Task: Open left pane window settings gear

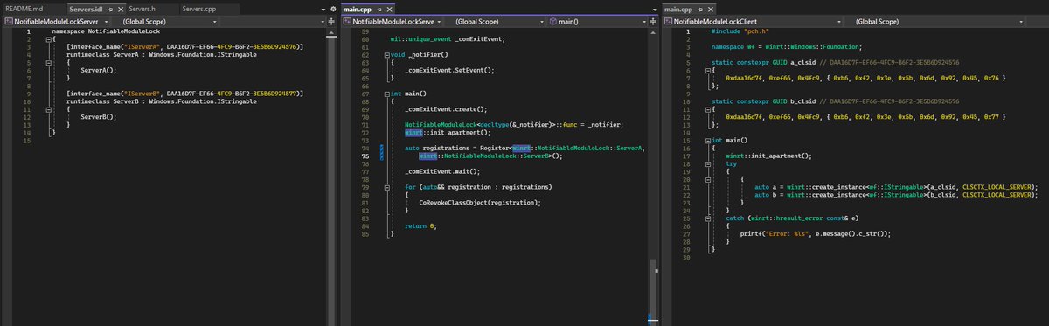Action: (x=333, y=9)
